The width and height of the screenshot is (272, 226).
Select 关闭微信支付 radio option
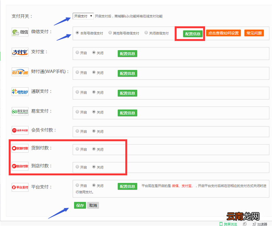coord(146,33)
